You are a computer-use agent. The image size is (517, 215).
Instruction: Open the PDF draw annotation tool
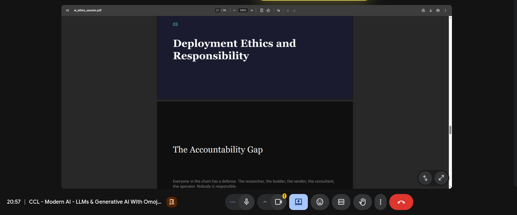click(279, 10)
